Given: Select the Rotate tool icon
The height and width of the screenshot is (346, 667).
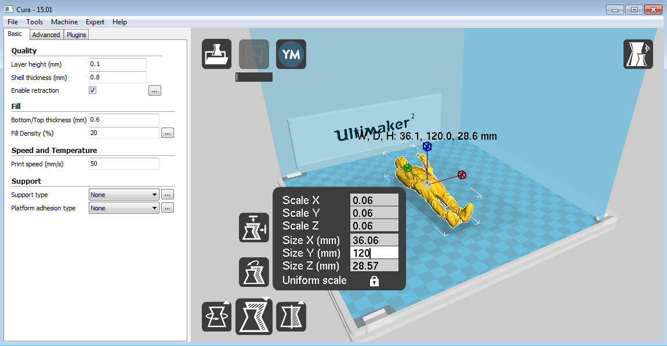Looking at the screenshot, I should (216, 317).
